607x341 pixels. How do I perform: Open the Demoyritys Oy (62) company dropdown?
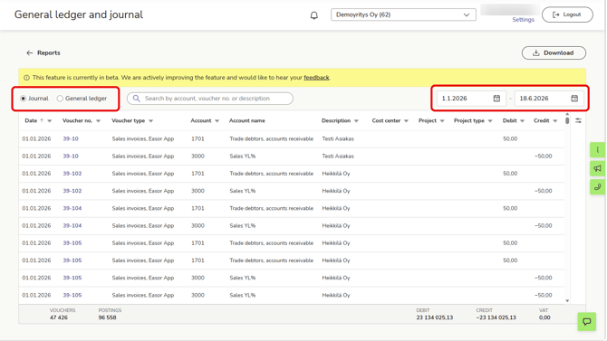403,14
